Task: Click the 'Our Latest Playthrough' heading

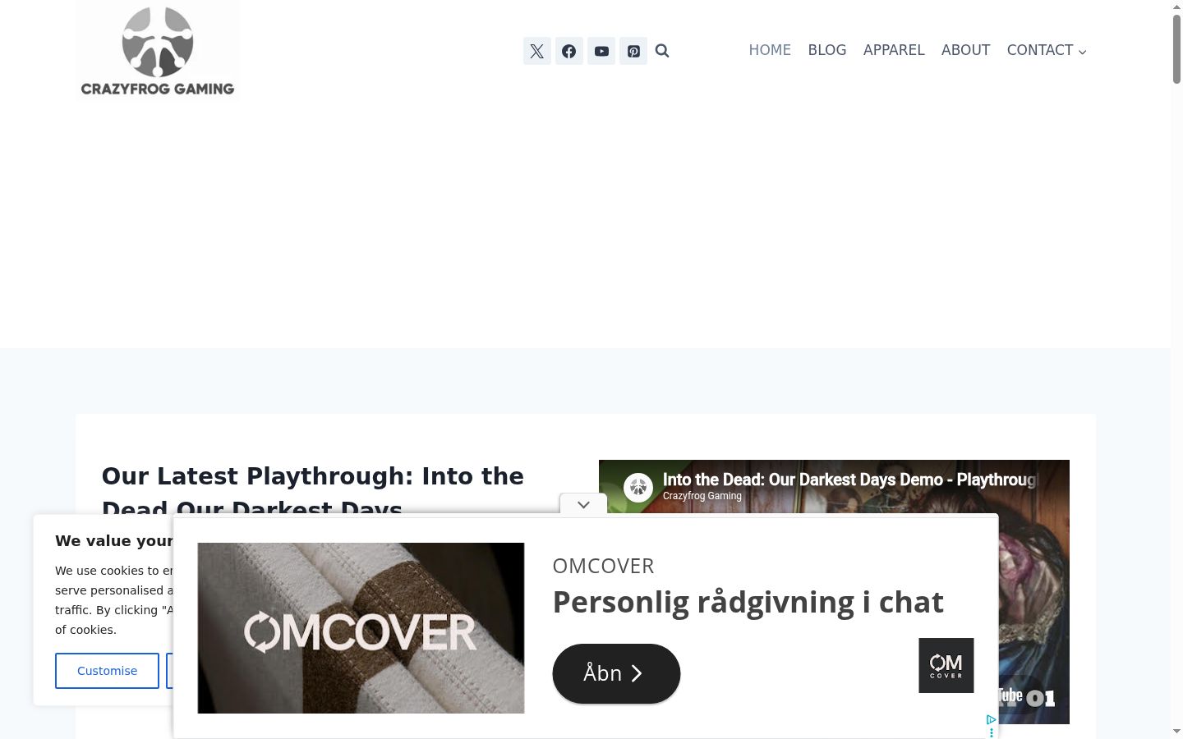Action: [312, 493]
